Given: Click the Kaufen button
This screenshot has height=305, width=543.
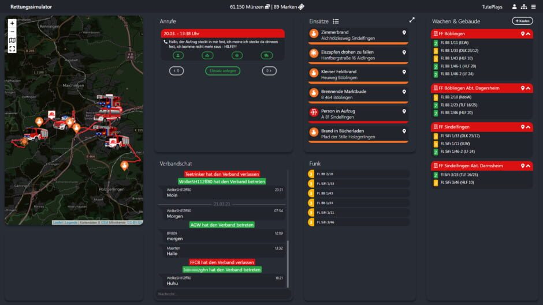Looking at the screenshot, I should pyautogui.click(x=522, y=21).
